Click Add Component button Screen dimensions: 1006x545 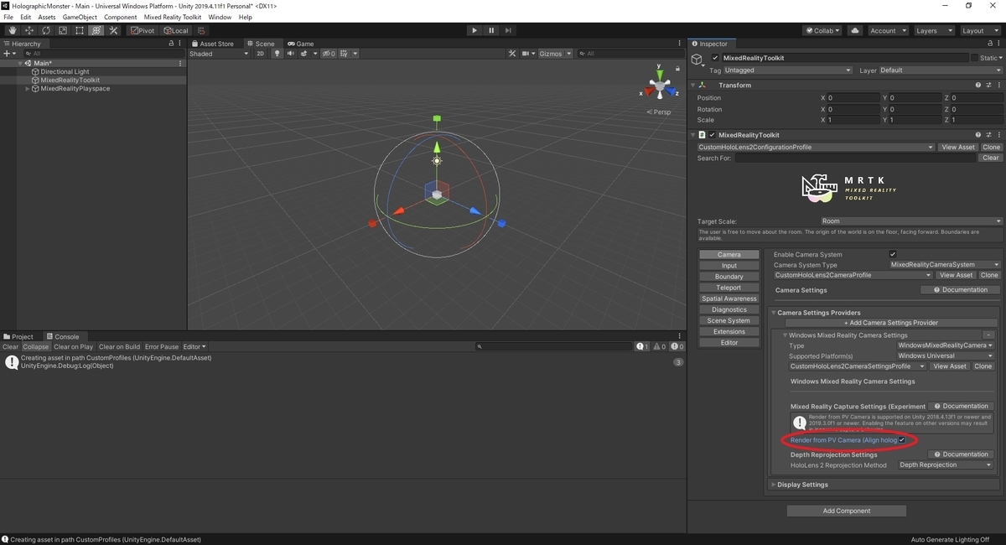click(847, 511)
